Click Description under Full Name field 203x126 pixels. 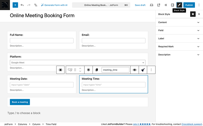(x=17, y=46)
